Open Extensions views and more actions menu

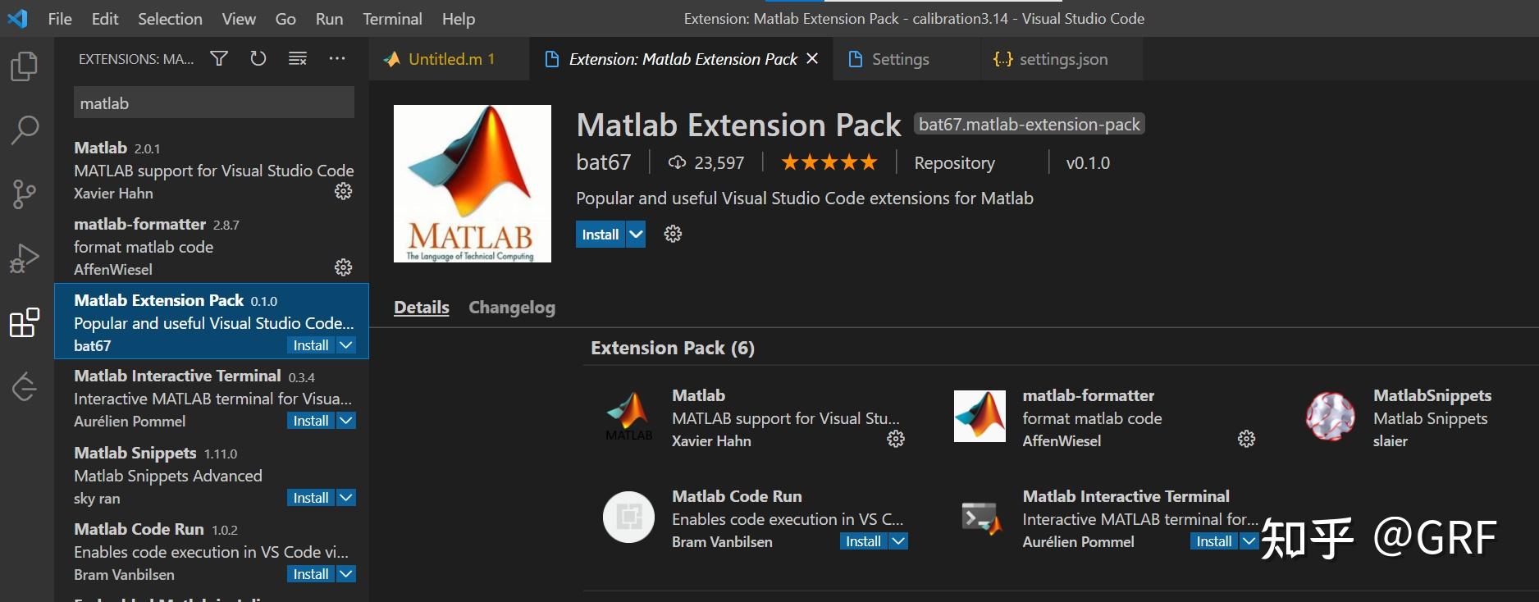[337, 58]
